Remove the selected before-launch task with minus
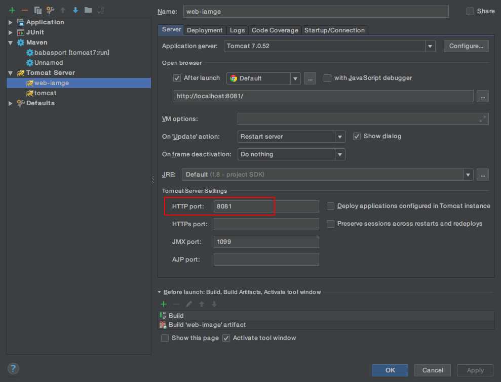This screenshot has height=382, width=501. click(176, 304)
